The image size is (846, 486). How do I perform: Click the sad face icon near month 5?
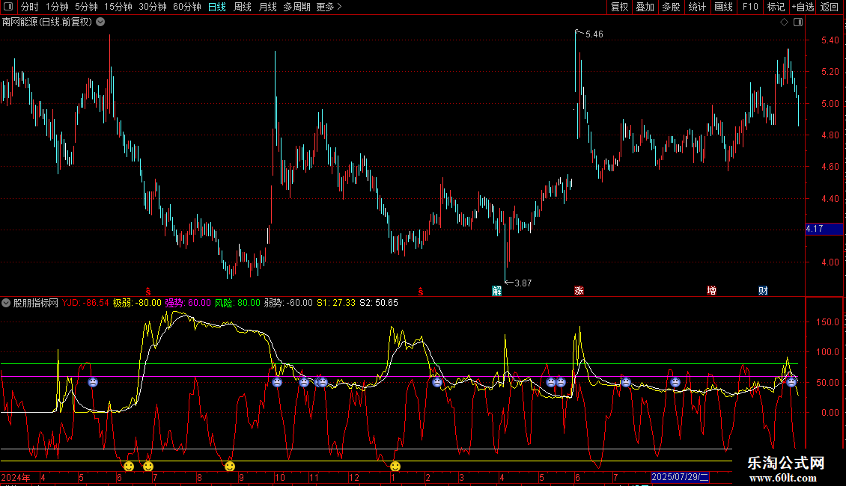coord(93,382)
